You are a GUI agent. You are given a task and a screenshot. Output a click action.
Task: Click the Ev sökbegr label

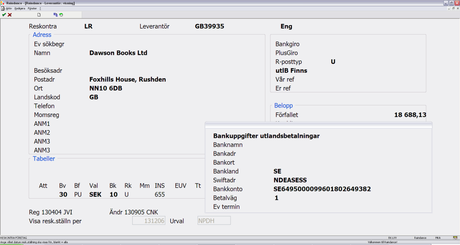tap(49, 44)
